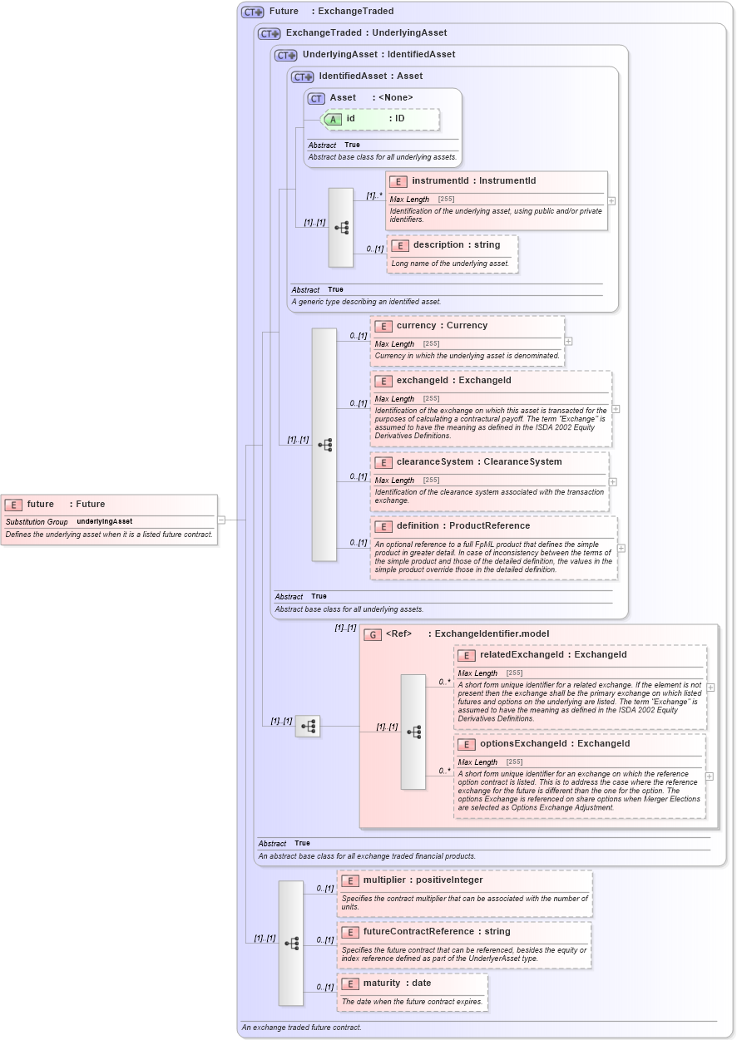Select 'relatedExchangeId : ExchangeId' label
Image resolution: width=737 pixels, height=1040 pixels.
pyautogui.click(x=553, y=655)
